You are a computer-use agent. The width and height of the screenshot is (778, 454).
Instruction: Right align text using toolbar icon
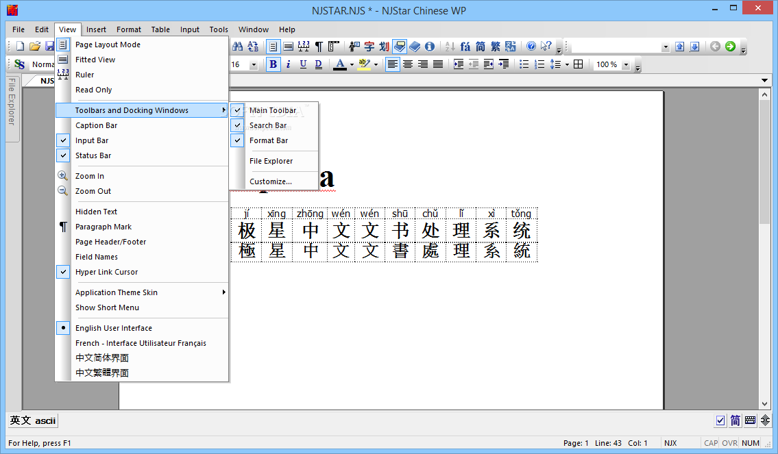(x=423, y=64)
